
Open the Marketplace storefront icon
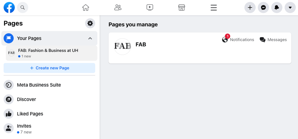click(181, 7)
